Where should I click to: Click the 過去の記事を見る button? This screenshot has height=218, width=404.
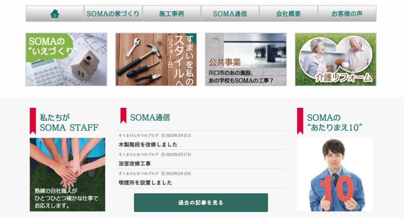pyautogui.click(x=201, y=203)
